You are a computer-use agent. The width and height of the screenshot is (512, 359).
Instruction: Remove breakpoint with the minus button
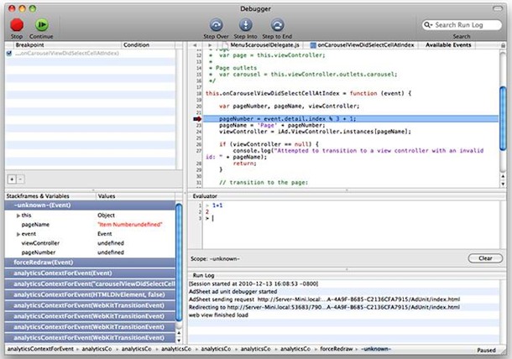click(20, 179)
